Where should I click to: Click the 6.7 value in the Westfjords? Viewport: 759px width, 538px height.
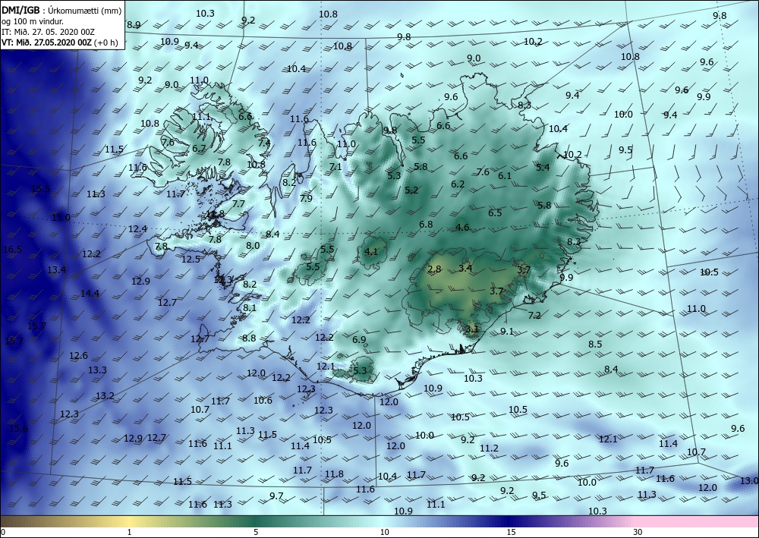(199, 149)
